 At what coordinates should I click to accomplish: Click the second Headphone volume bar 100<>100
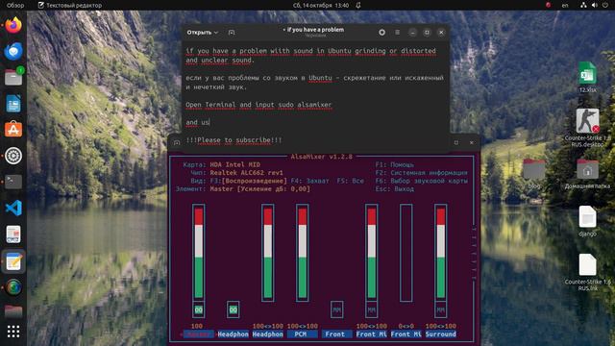(267, 253)
